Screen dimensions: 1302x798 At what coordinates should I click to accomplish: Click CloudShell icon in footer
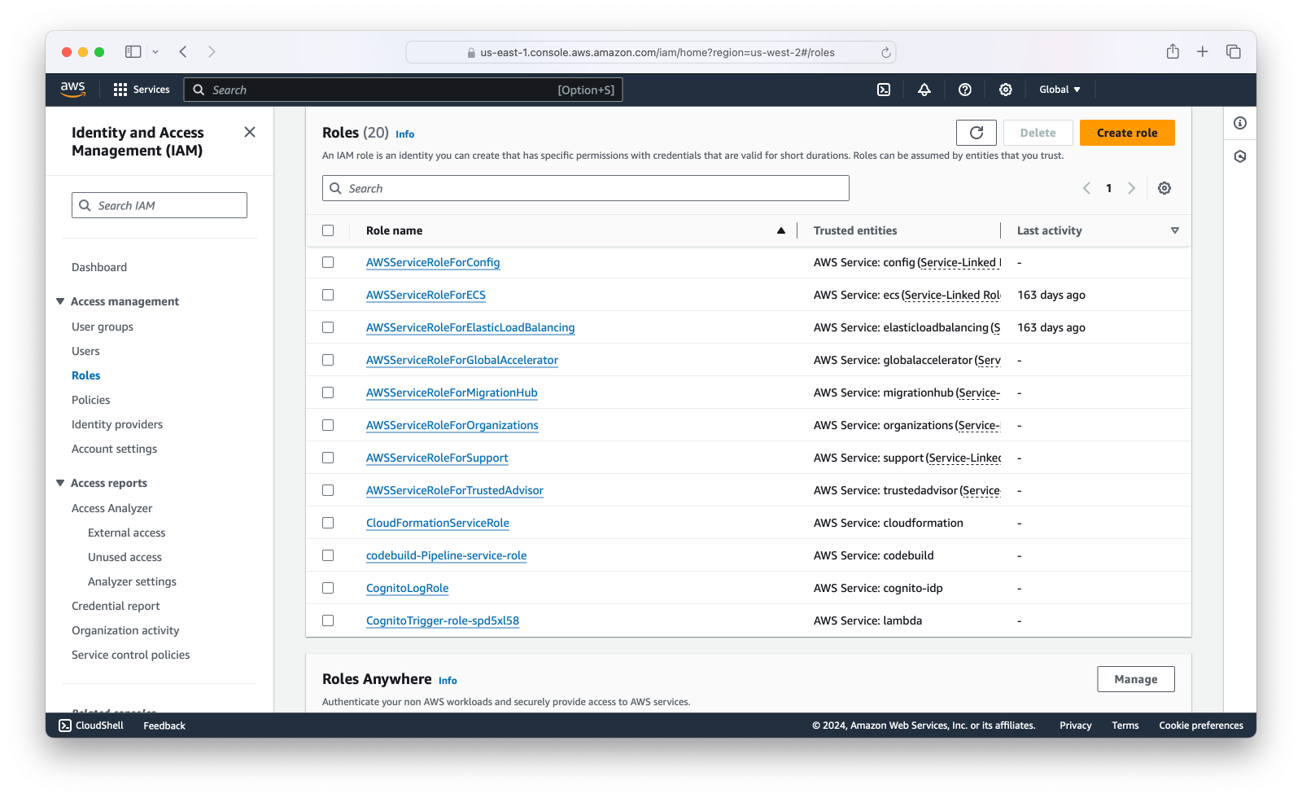[x=65, y=726]
